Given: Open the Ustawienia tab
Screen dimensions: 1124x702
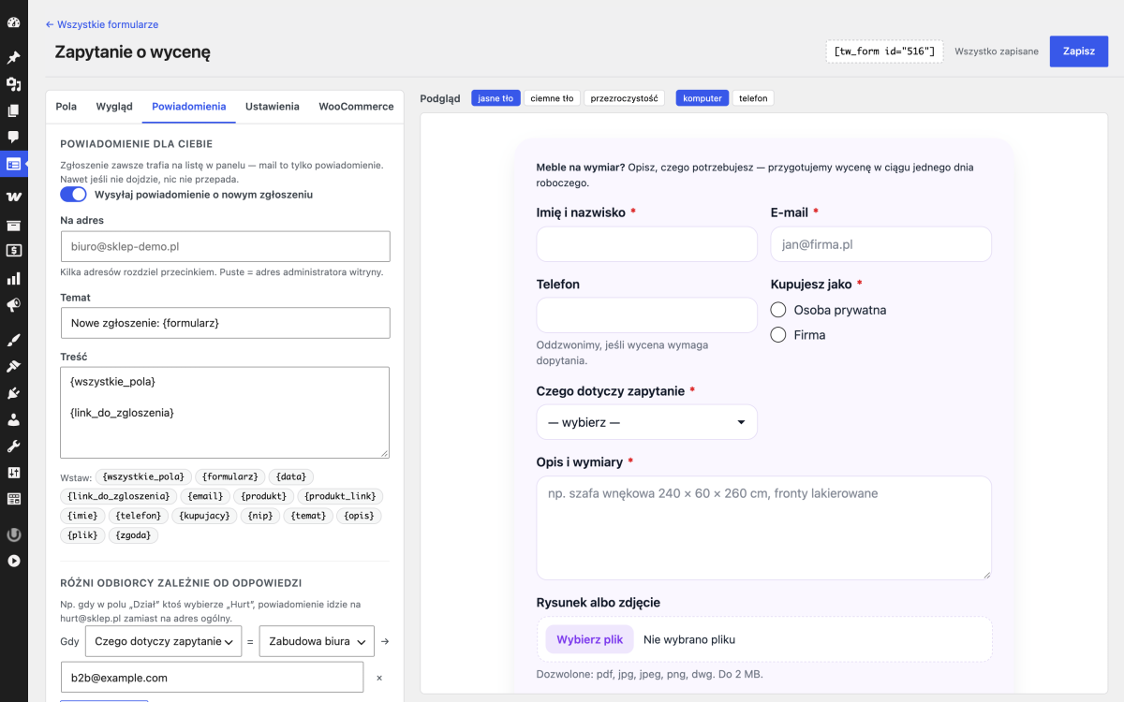Looking at the screenshot, I should coord(273,107).
